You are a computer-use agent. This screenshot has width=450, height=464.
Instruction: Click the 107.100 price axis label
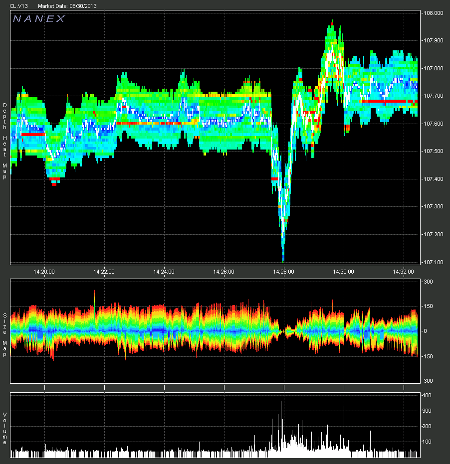pyautogui.click(x=434, y=262)
